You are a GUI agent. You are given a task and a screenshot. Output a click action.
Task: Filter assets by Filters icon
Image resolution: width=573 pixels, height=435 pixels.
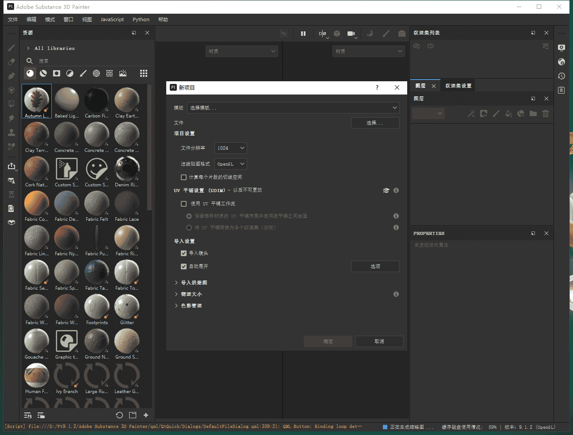pos(70,73)
